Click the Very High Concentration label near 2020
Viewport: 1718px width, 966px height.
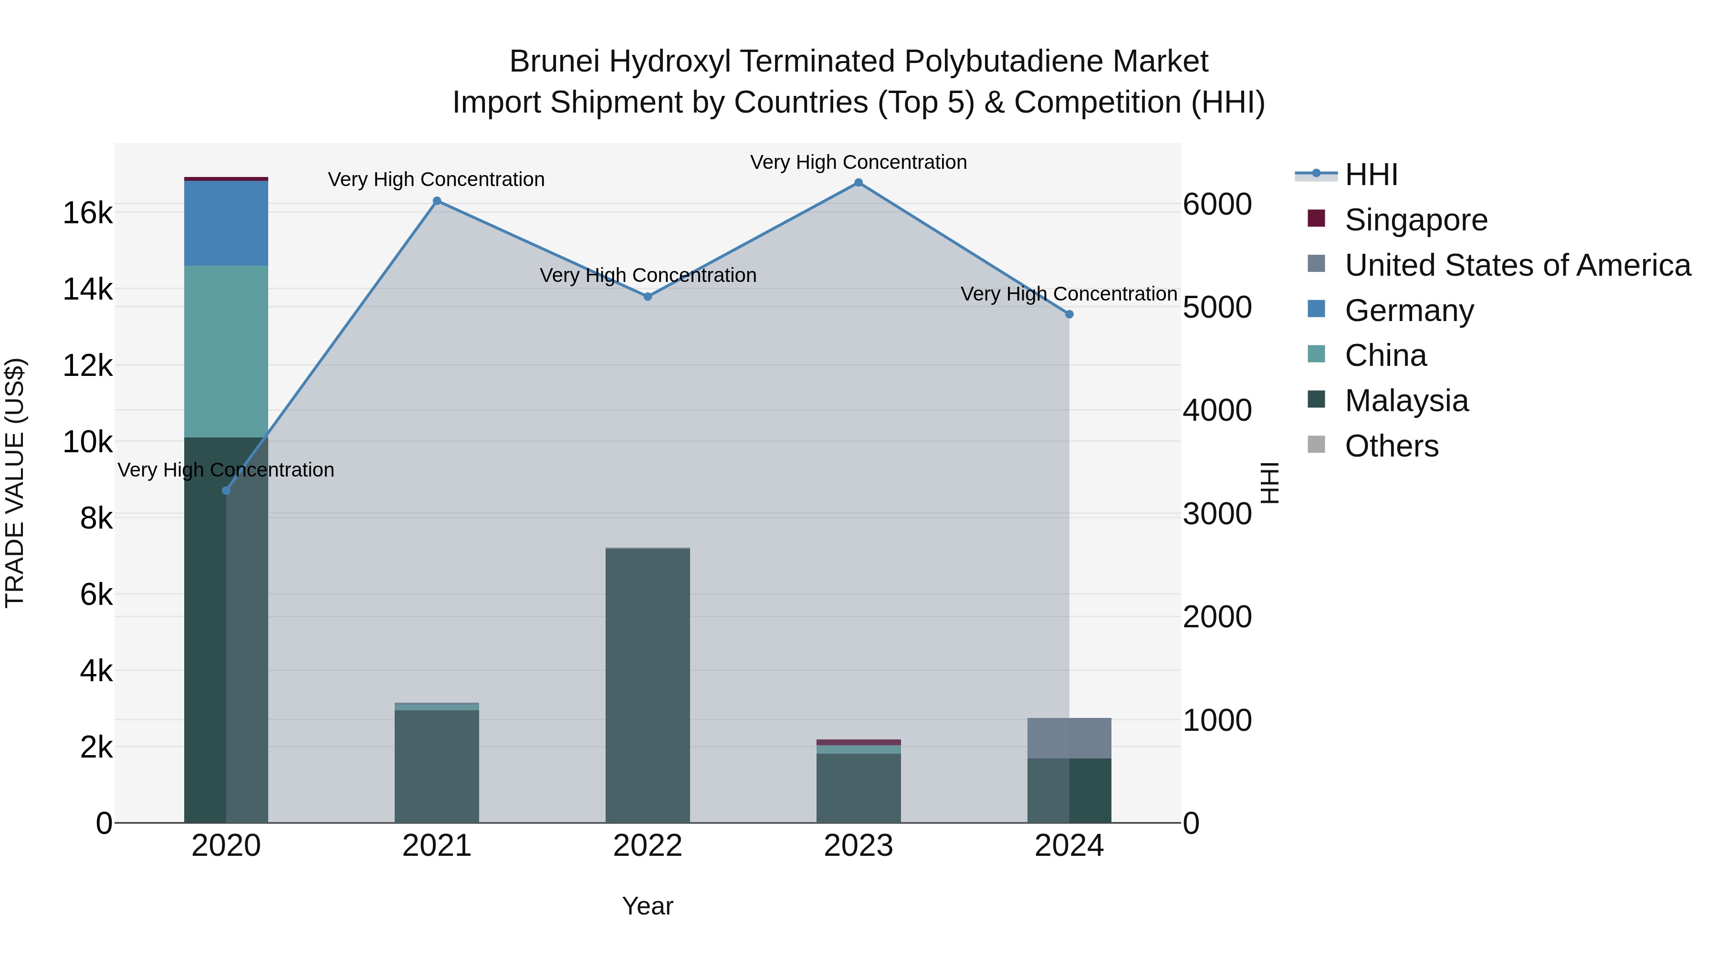[x=226, y=470]
